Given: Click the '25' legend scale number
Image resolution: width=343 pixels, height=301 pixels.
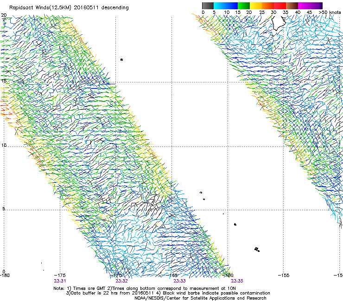Looking at the screenshot, I should (x=261, y=13).
